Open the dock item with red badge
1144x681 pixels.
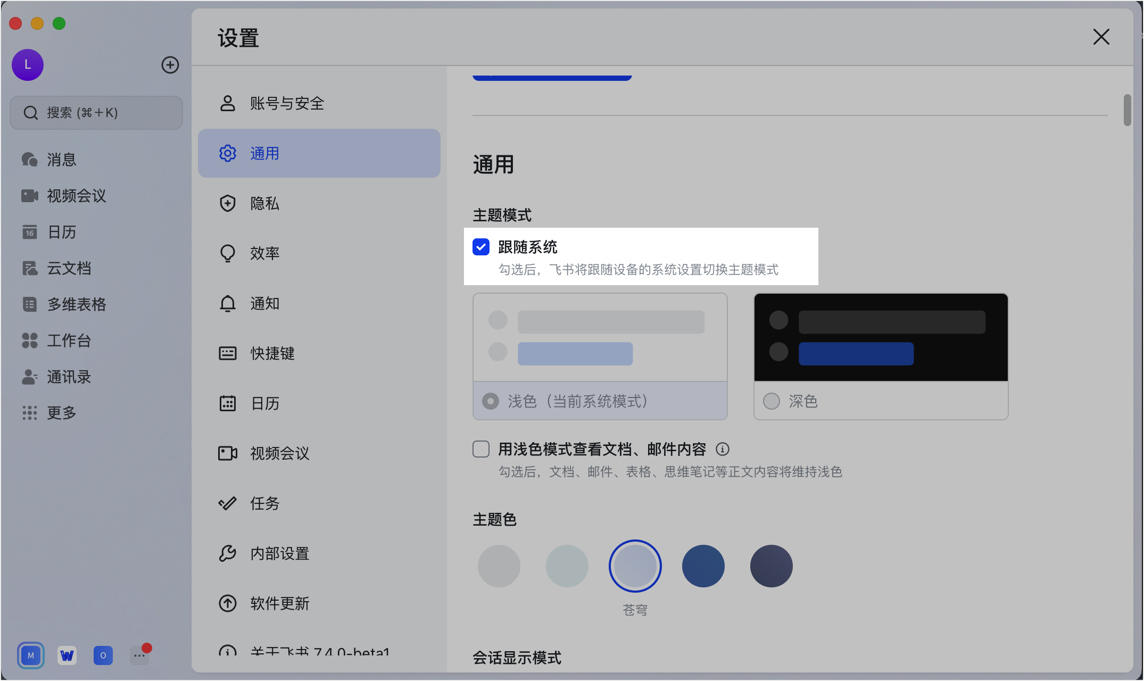[139, 655]
